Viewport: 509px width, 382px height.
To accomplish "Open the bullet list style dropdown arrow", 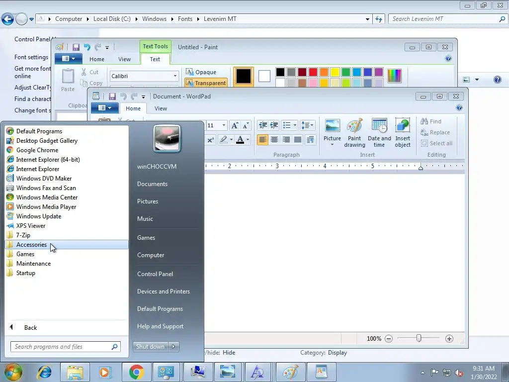I will pyautogui.click(x=295, y=125).
